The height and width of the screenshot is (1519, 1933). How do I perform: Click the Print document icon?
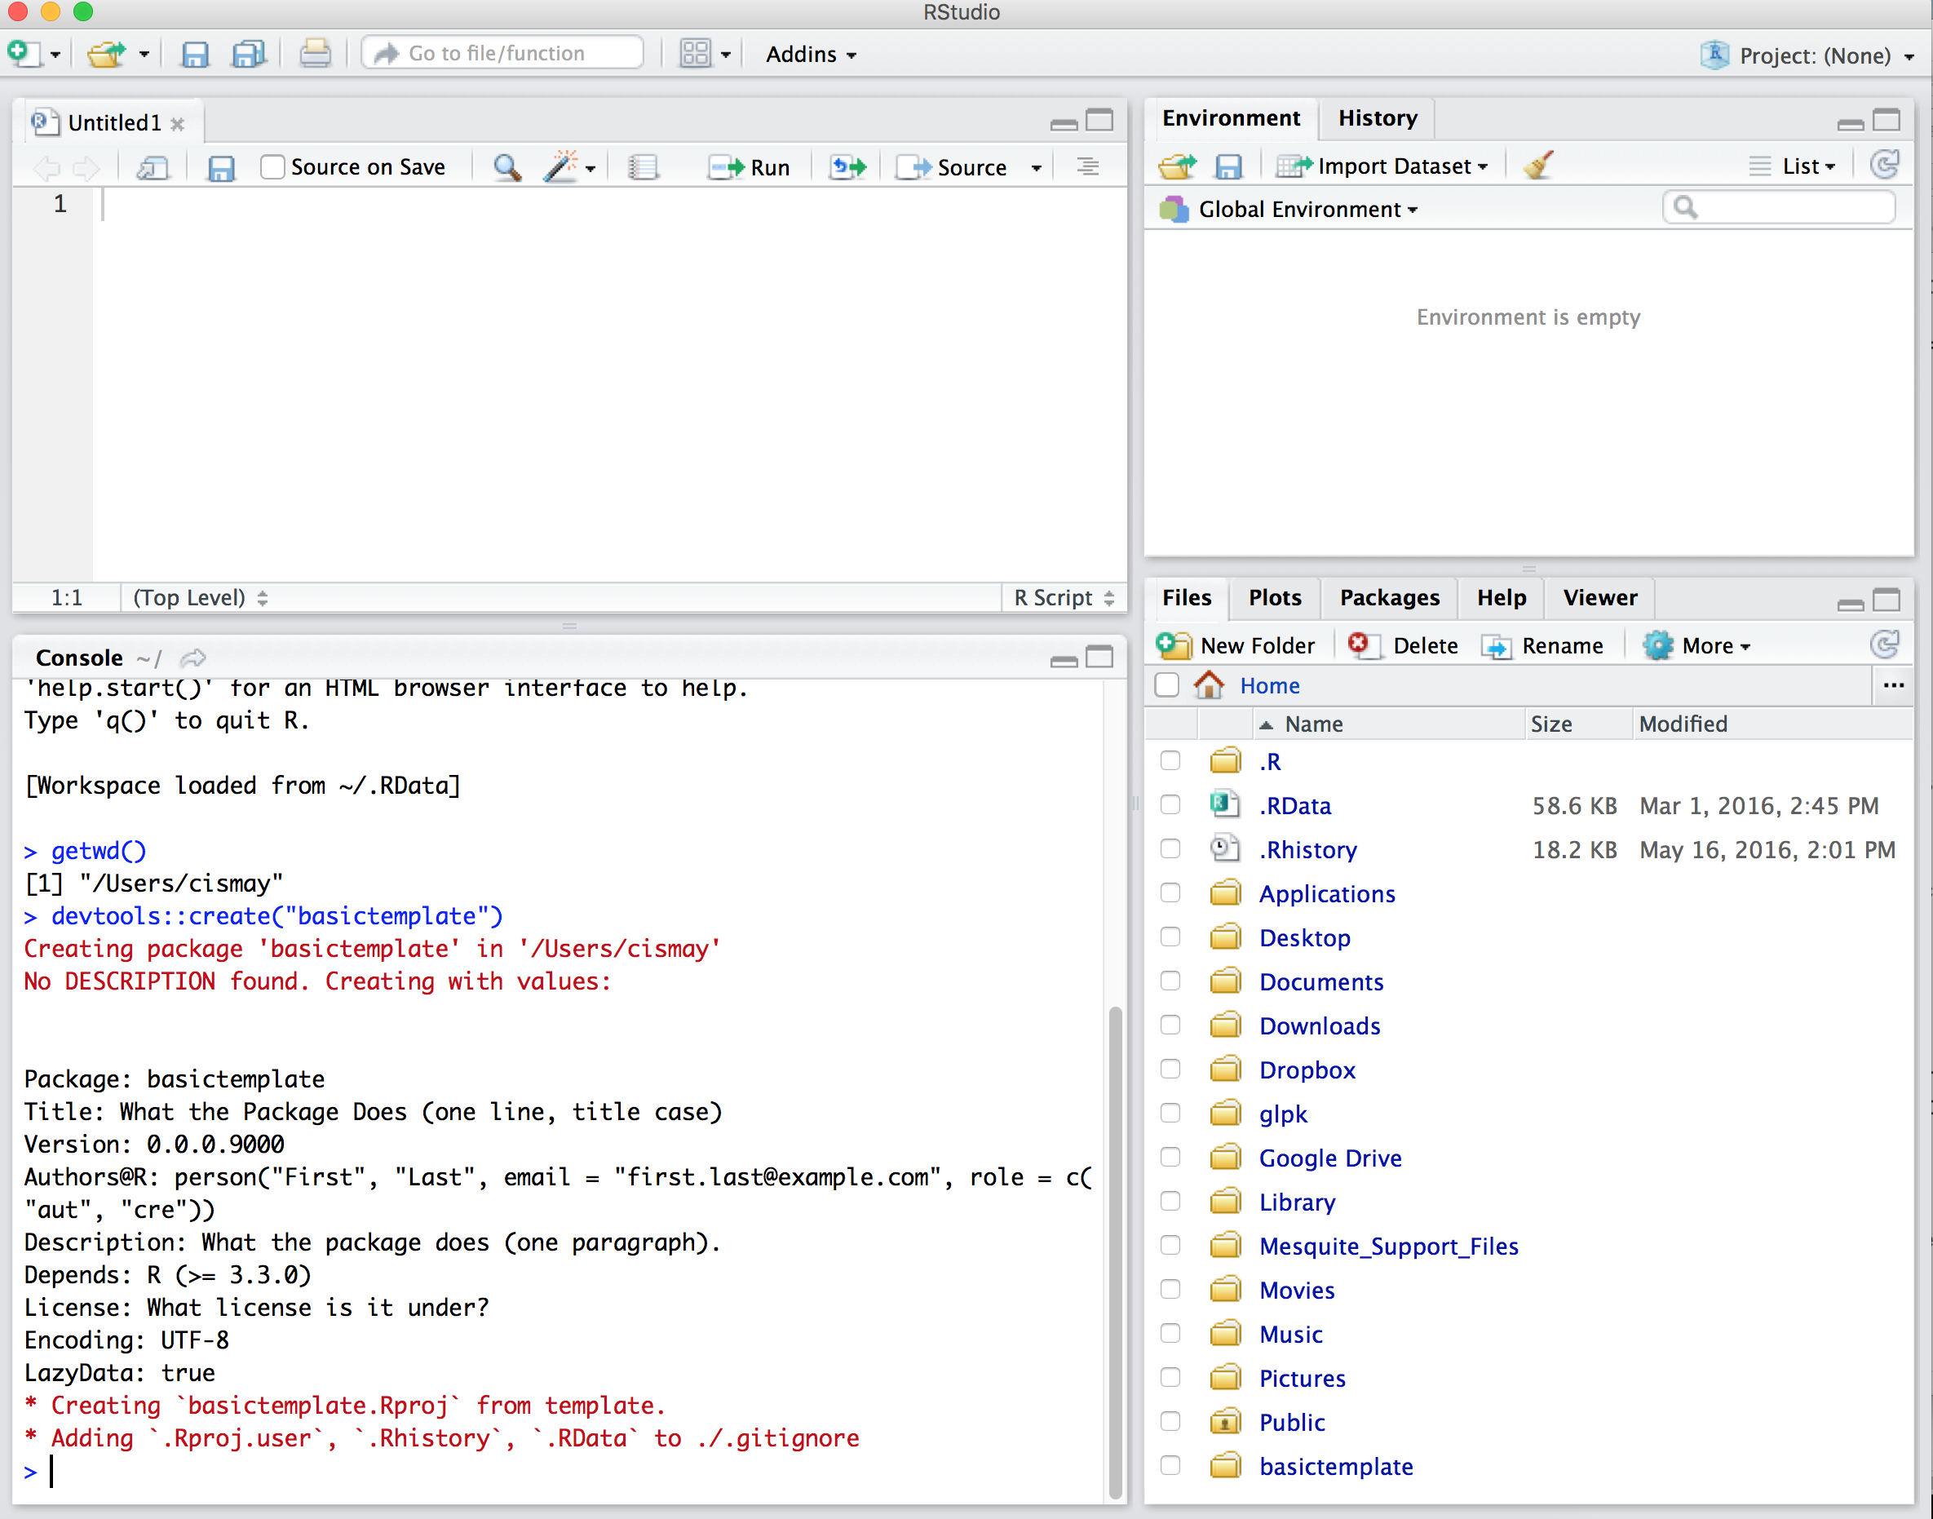pos(314,54)
